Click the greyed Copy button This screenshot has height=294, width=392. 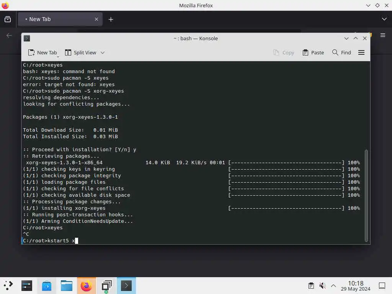(x=284, y=52)
